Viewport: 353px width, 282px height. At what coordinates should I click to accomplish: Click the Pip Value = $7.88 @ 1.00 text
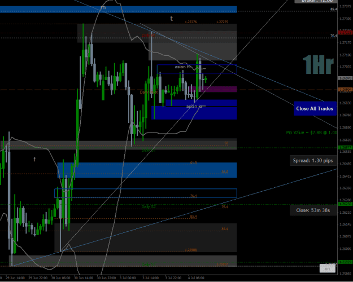tap(312, 133)
